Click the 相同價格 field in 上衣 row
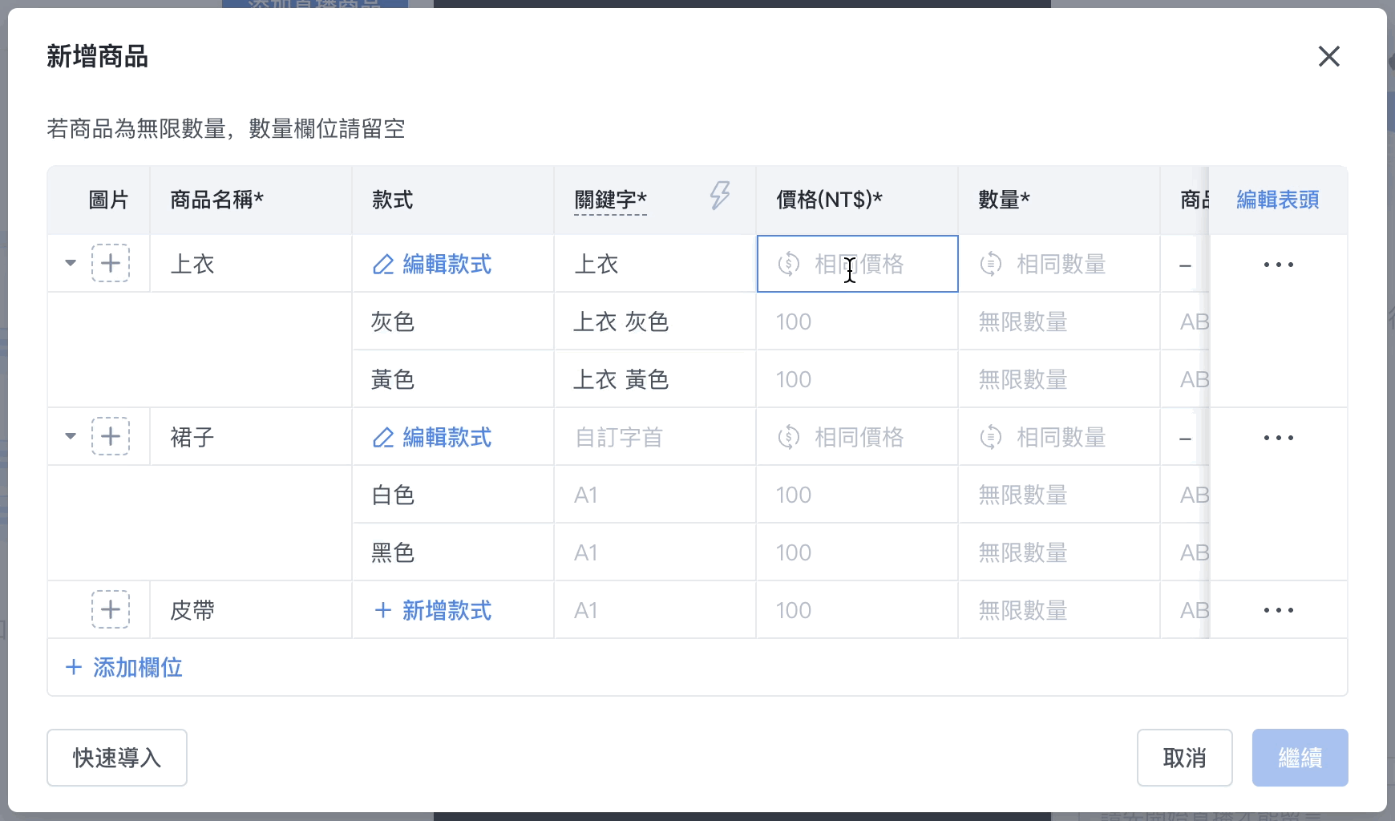This screenshot has width=1395, height=821. 857,264
